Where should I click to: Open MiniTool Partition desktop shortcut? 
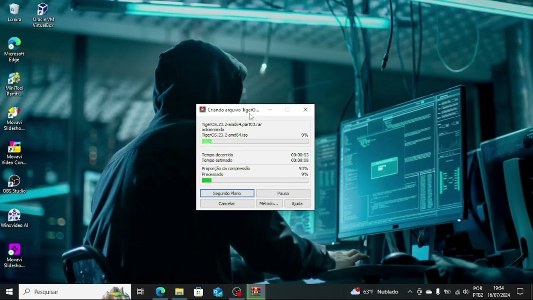tap(14, 84)
